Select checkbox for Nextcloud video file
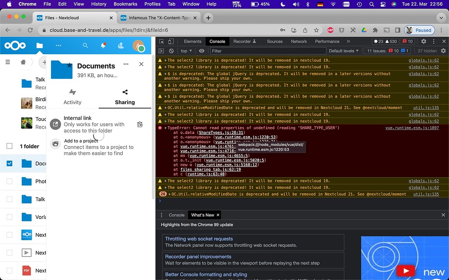 click(10, 252)
